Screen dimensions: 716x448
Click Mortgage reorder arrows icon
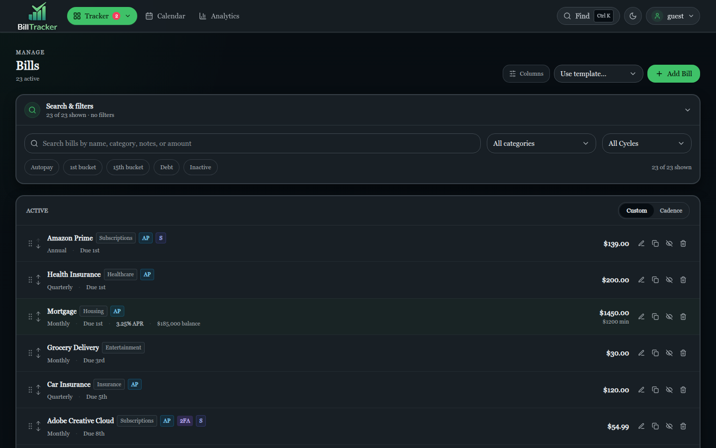pyautogui.click(x=38, y=317)
